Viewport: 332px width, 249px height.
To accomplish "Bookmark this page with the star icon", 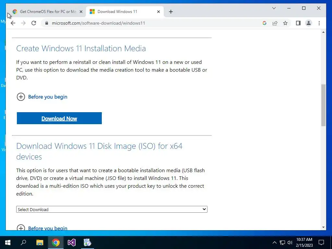I will click(x=285, y=23).
